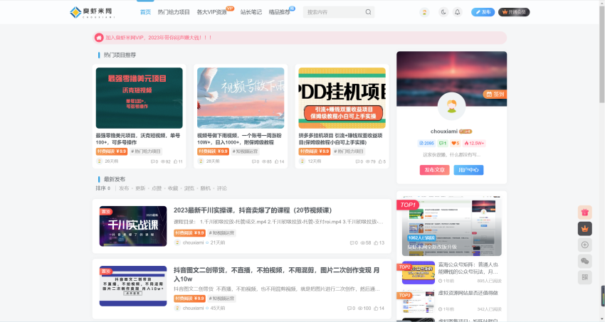This screenshot has height=322, width=605.
Task: Click in the 搜索内容 search field
Action: pos(333,12)
